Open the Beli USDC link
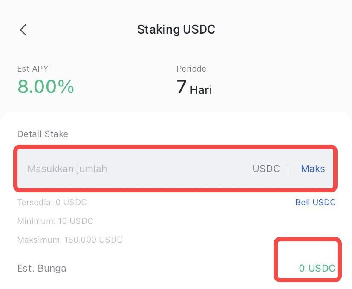Viewport: 352px width, 289px height. (315, 202)
